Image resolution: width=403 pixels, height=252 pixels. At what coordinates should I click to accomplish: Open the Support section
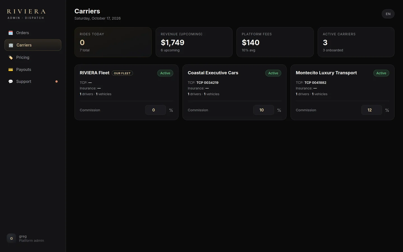point(33,81)
